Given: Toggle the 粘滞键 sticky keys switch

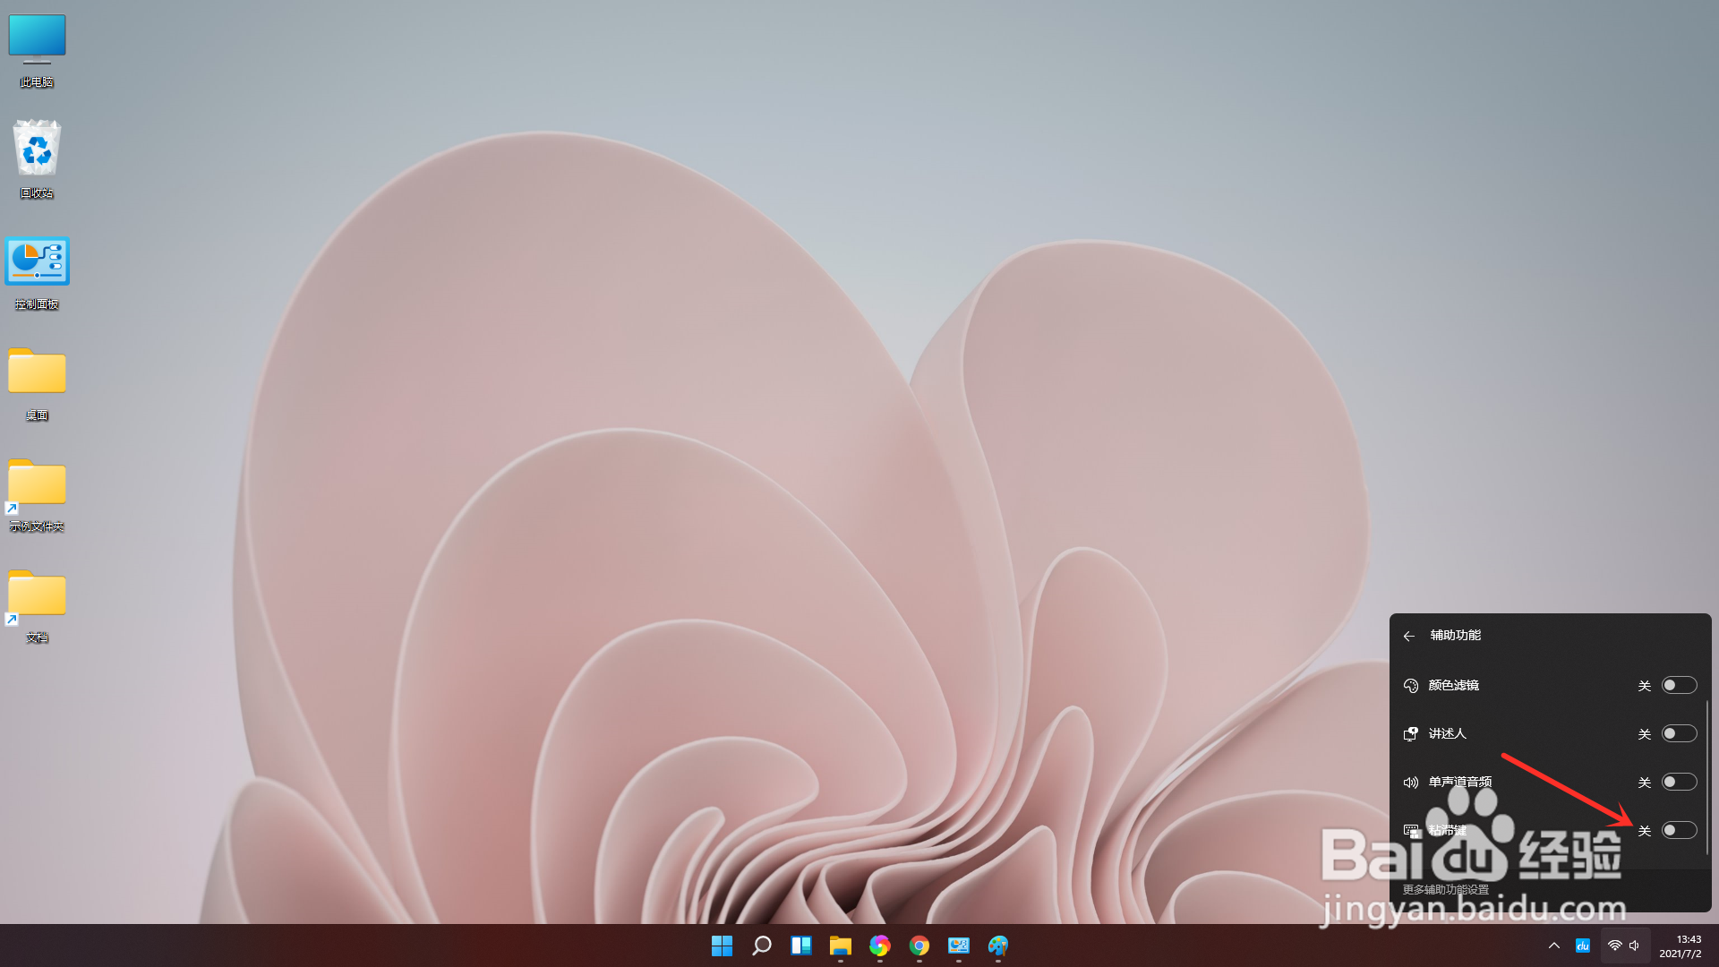Looking at the screenshot, I should (x=1679, y=830).
